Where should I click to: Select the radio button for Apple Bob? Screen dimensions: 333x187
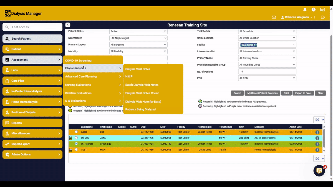[x=76, y=132]
